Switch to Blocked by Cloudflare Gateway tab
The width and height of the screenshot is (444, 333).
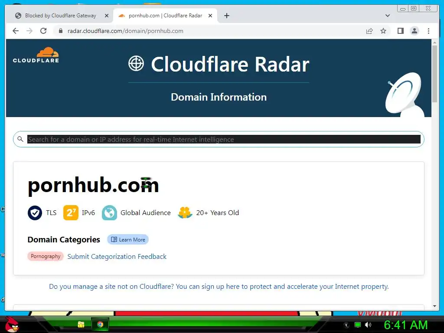(x=60, y=16)
